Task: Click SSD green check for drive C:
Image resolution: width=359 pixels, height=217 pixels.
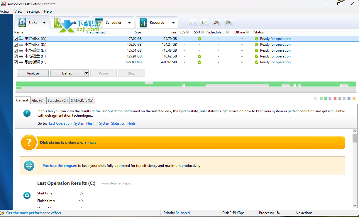Action: click(199, 39)
